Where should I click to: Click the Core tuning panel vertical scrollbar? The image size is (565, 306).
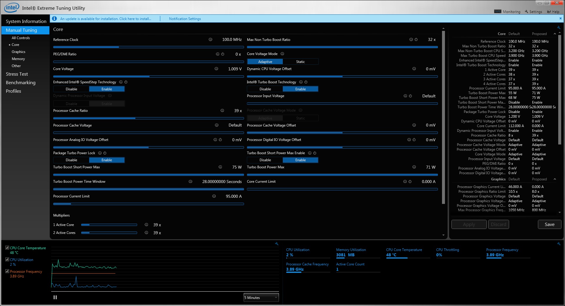(443, 117)
